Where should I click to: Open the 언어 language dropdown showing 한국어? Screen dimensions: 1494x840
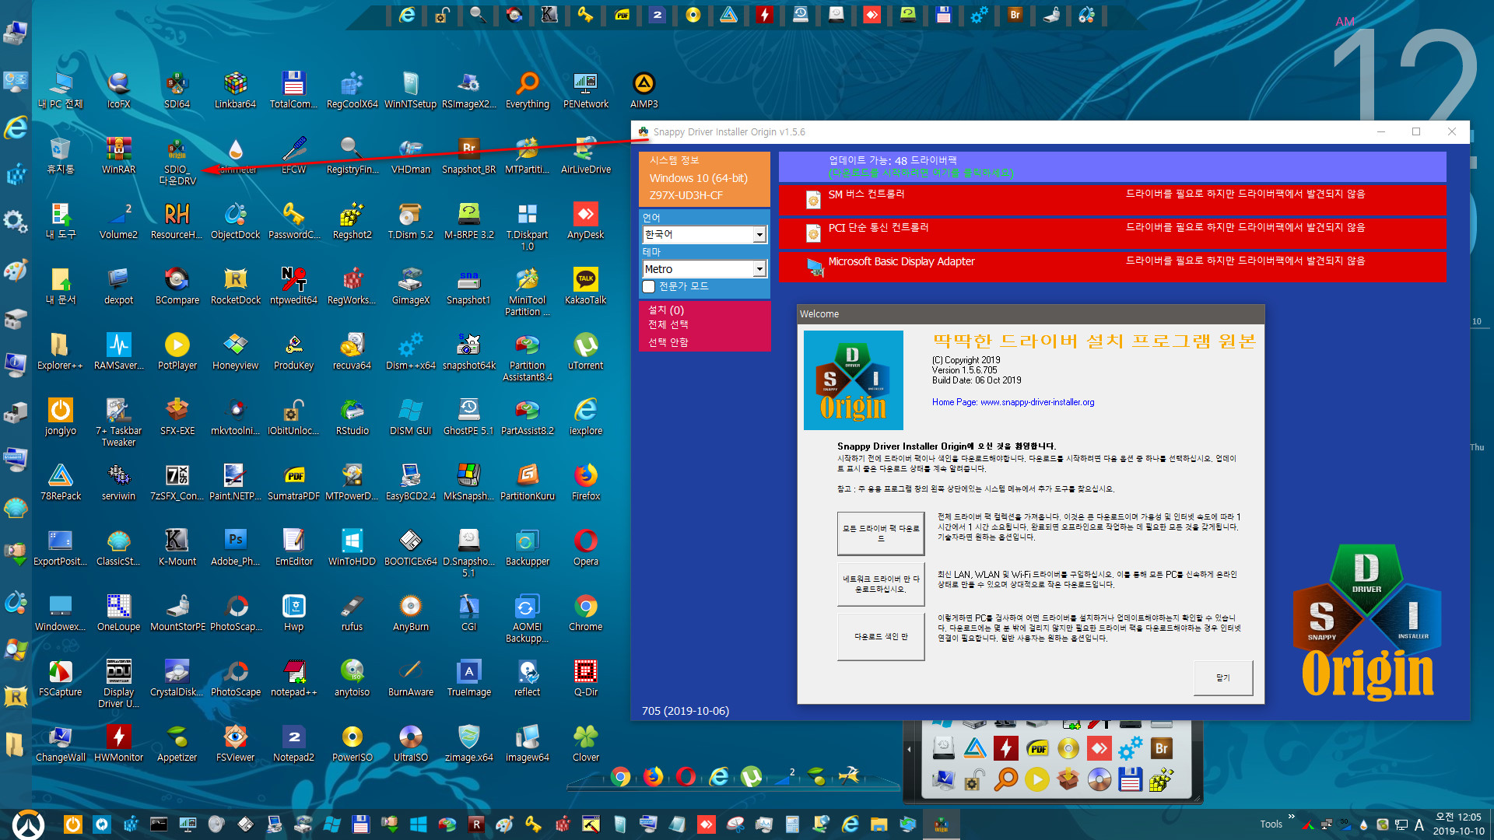pyautogui.click(x=705, y=234)
